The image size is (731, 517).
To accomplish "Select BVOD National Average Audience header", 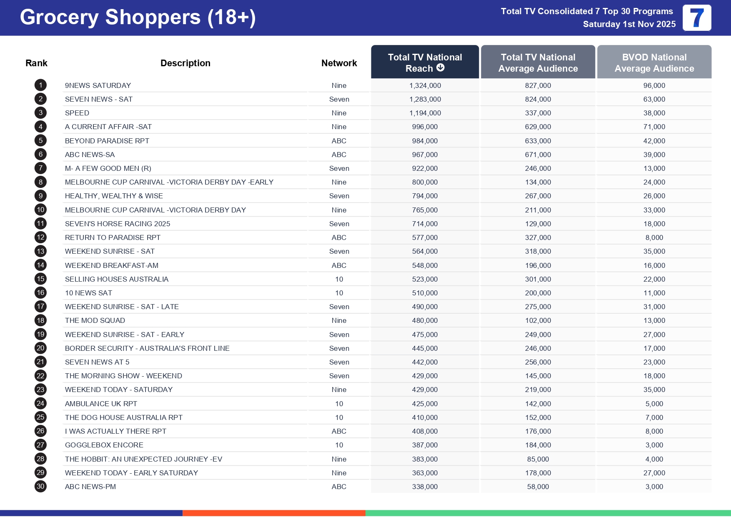I will [654, 62].
